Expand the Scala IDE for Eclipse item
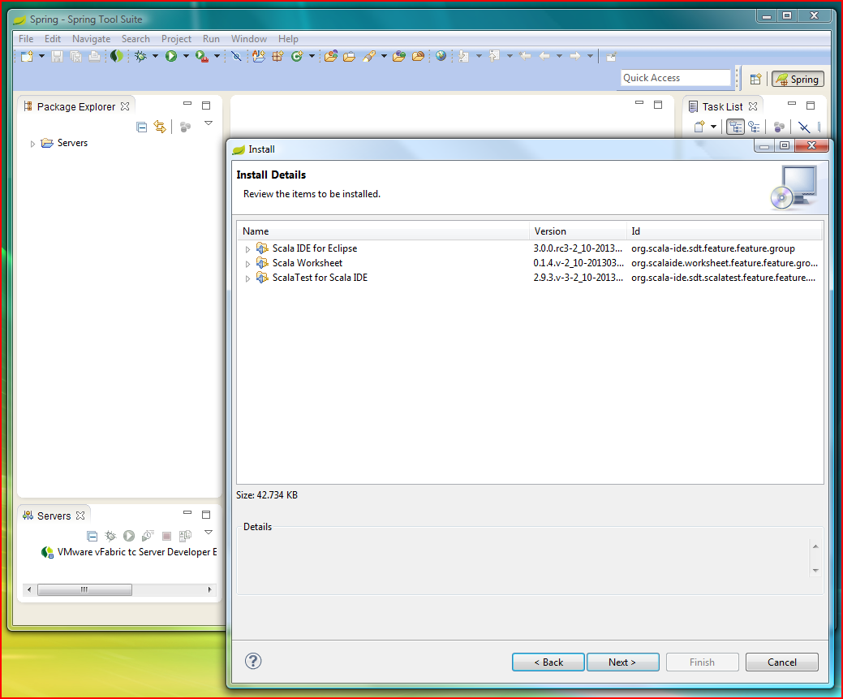 248,248
